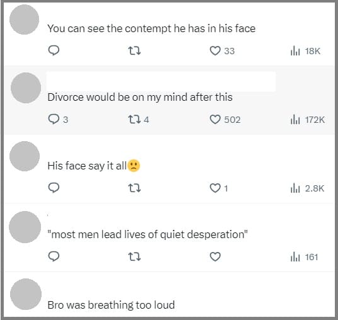Like the tweet showing 1 like
The width and height of the screenshot is (338, 320).
[219, 188]
